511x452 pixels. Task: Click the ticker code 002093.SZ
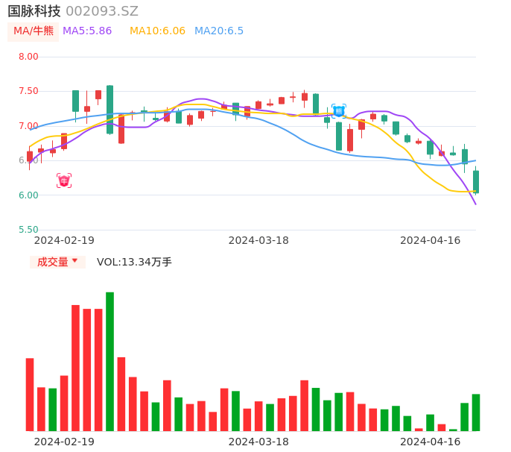102,11
